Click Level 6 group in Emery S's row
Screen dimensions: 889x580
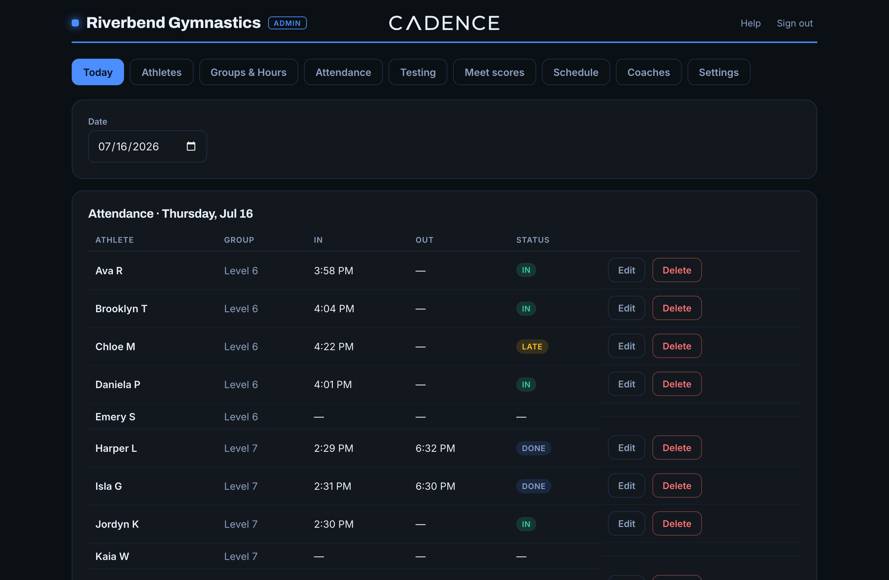(x=241, y=417)
